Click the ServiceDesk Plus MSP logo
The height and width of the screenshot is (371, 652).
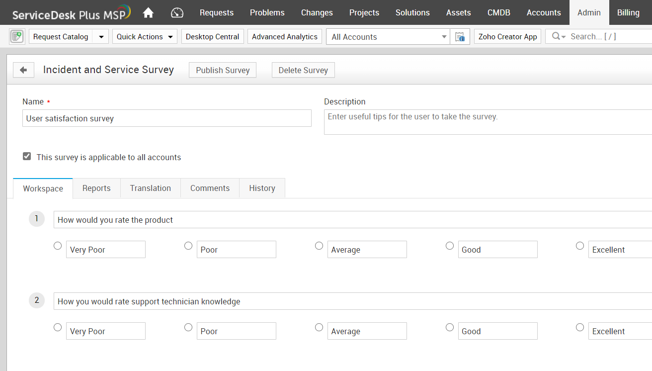(x=72, y=13)
